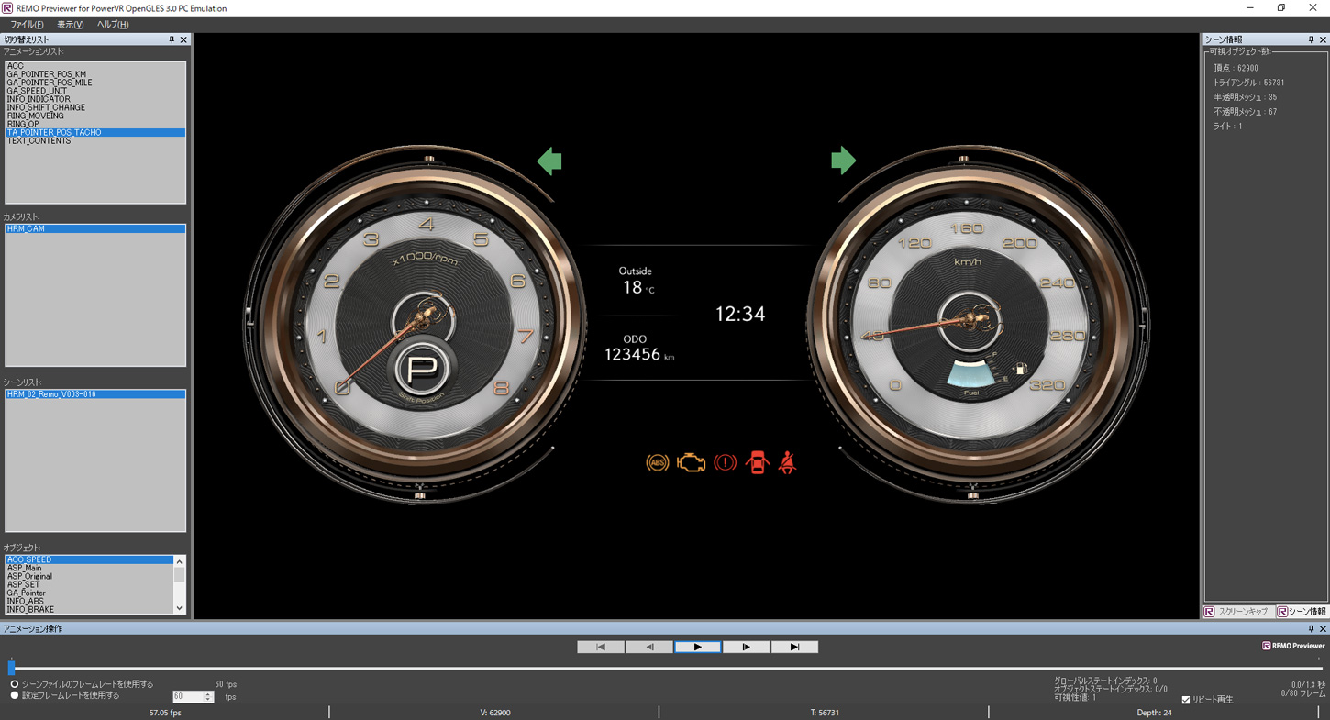Switch to the シーン情報 tab
This screenshot has width=1330, height=720.
point(1302,612)
